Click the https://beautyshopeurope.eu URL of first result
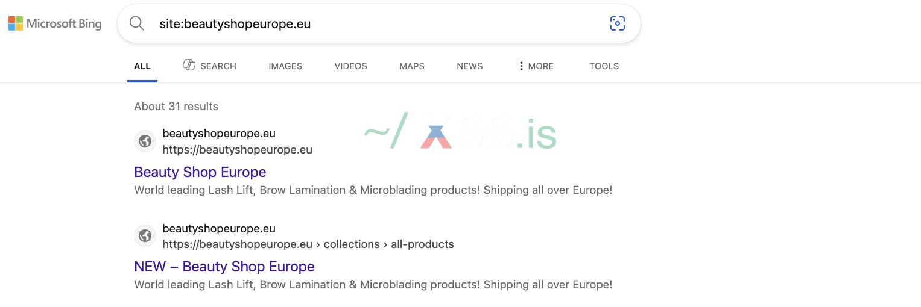 [x=237, y=150]
